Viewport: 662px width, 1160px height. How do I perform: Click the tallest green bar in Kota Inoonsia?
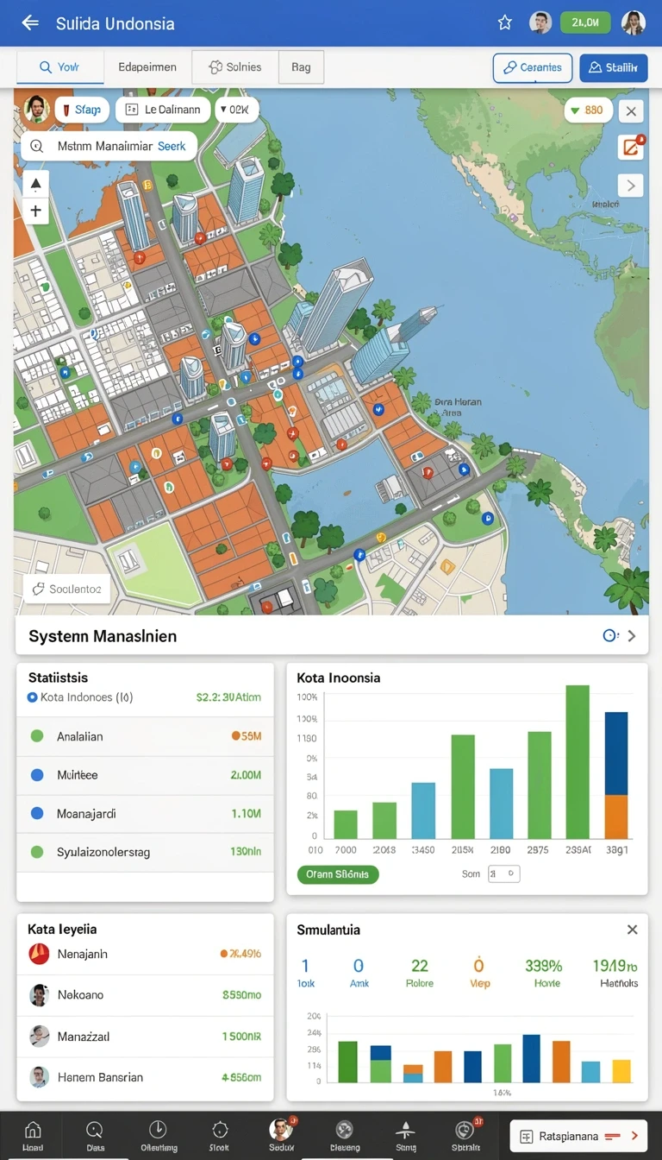[578, 762]
